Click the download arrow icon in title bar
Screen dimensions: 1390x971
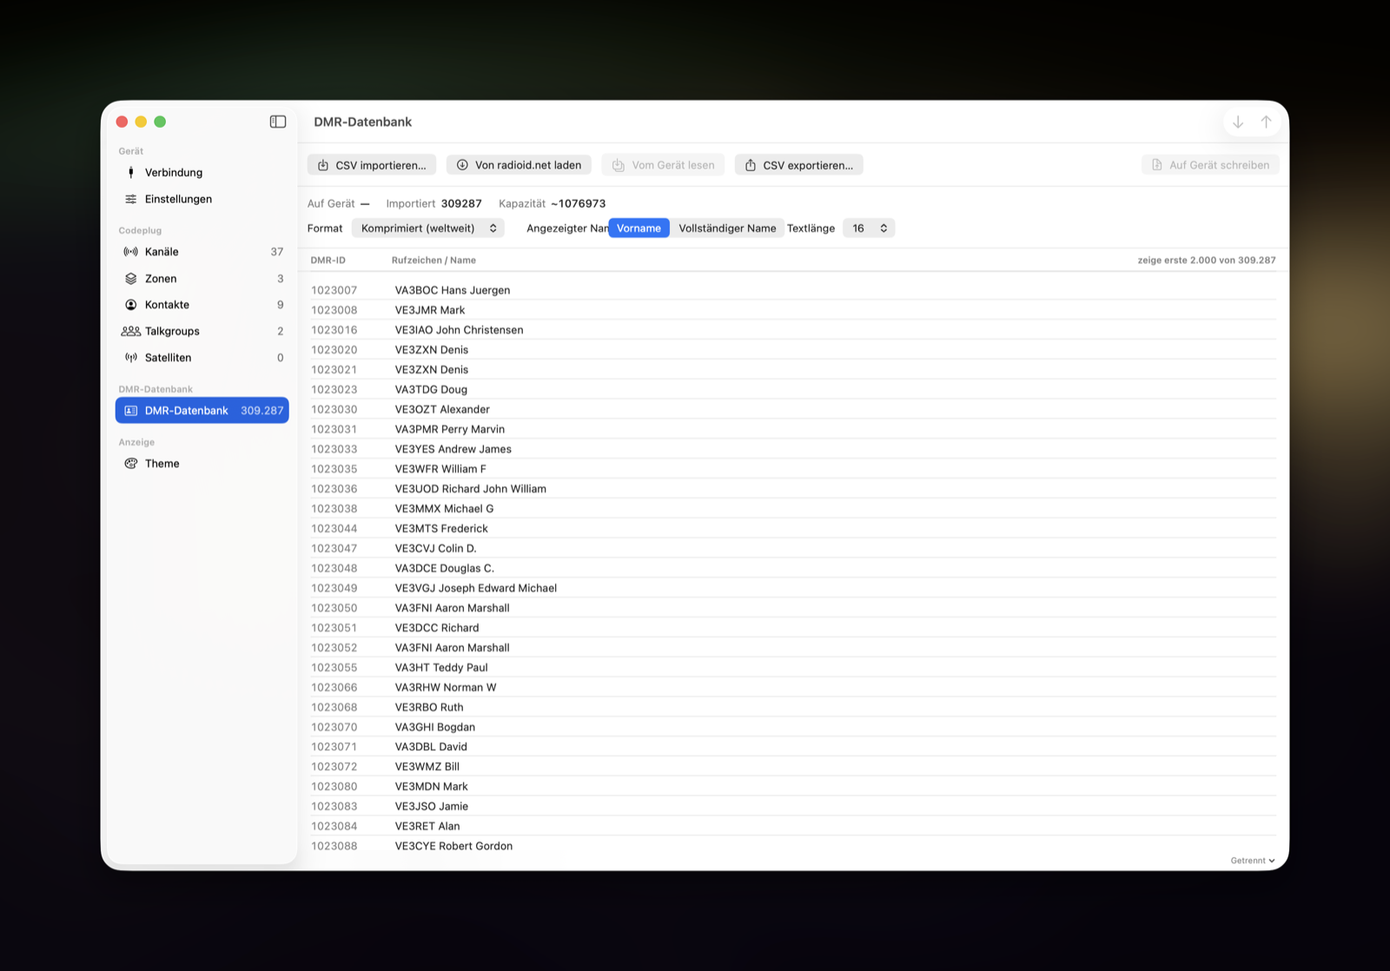tap(1238, 122)
